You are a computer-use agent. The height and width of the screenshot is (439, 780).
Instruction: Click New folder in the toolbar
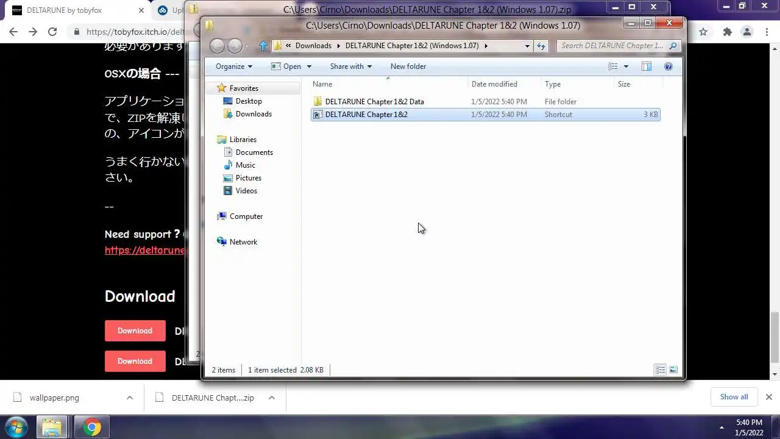coord(408,66)
